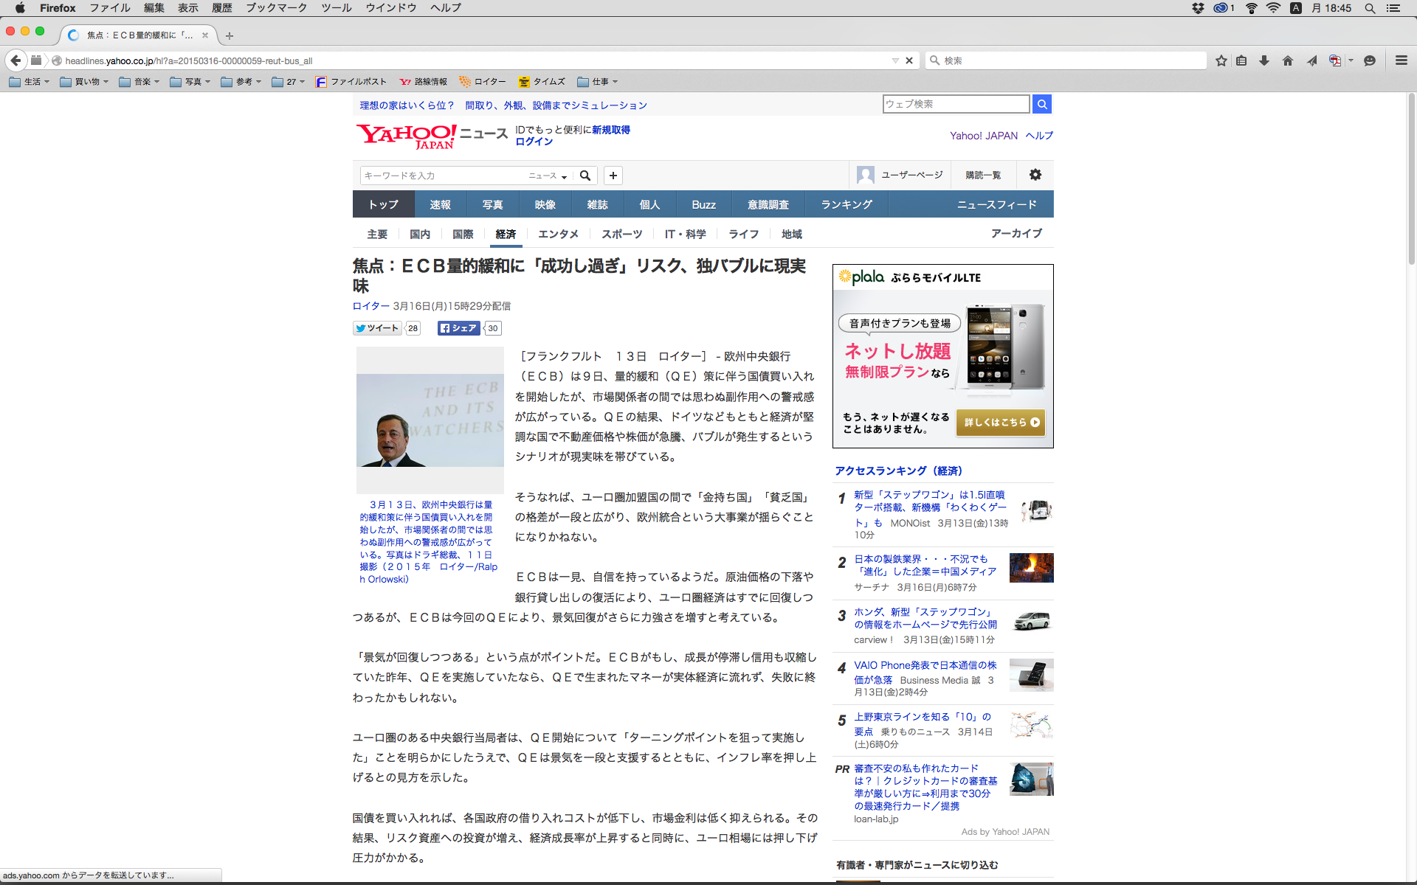Image resolution: width=1417 pixels, height=885 pixels.
Task: Open the bookmarks list clipboard icon
Action: [x=1241, y=60]
